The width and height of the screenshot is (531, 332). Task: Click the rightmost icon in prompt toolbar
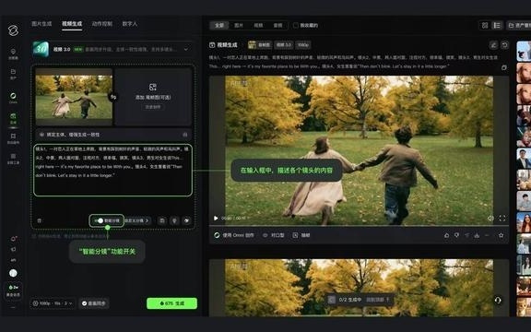(186, 220)
